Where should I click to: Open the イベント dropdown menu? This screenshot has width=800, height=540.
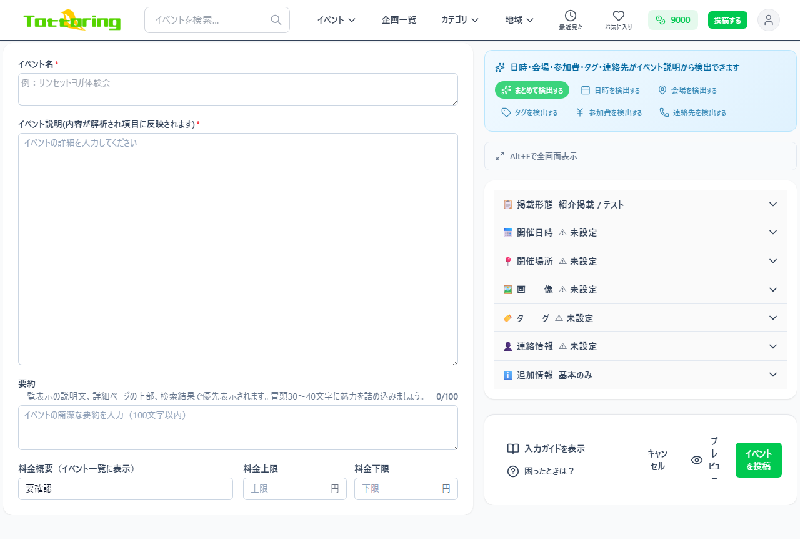[336, 20]
